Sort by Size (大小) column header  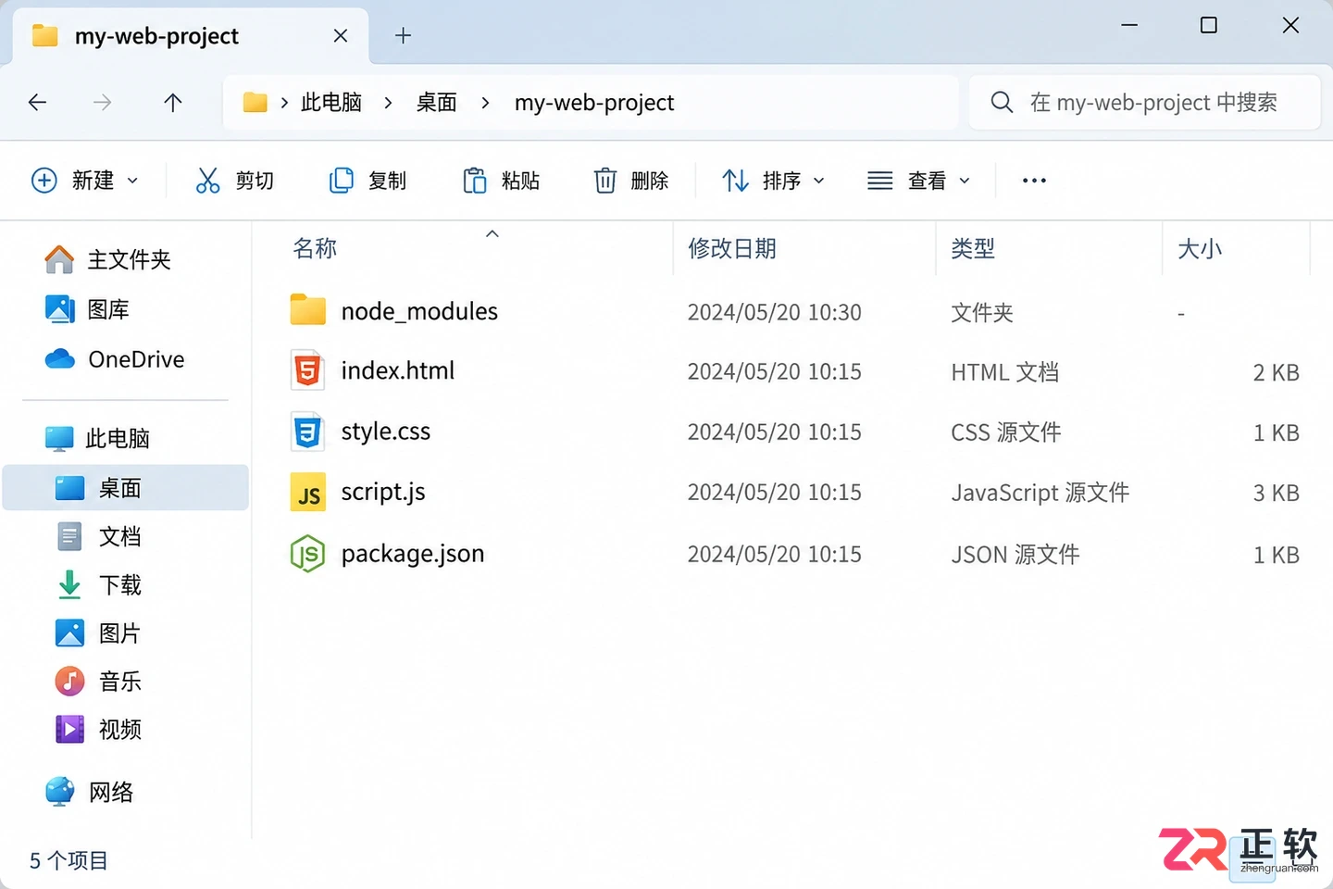(1200, 248)
